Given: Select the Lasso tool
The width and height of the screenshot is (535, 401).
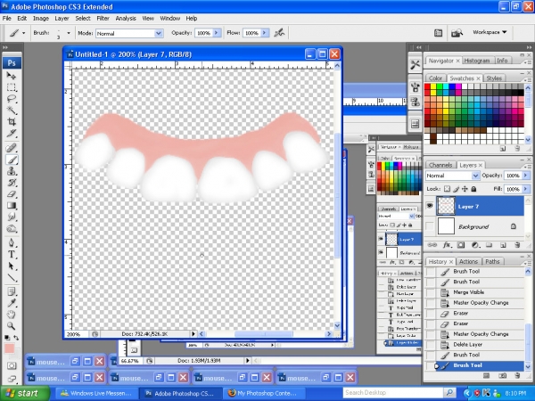Looking at the screenshot, I should pyautogui.click(x=12, y=99).
